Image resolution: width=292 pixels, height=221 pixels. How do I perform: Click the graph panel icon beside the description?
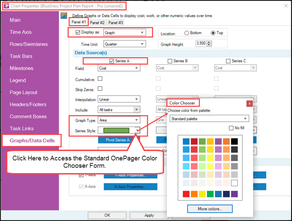click(x=64, y=15)
